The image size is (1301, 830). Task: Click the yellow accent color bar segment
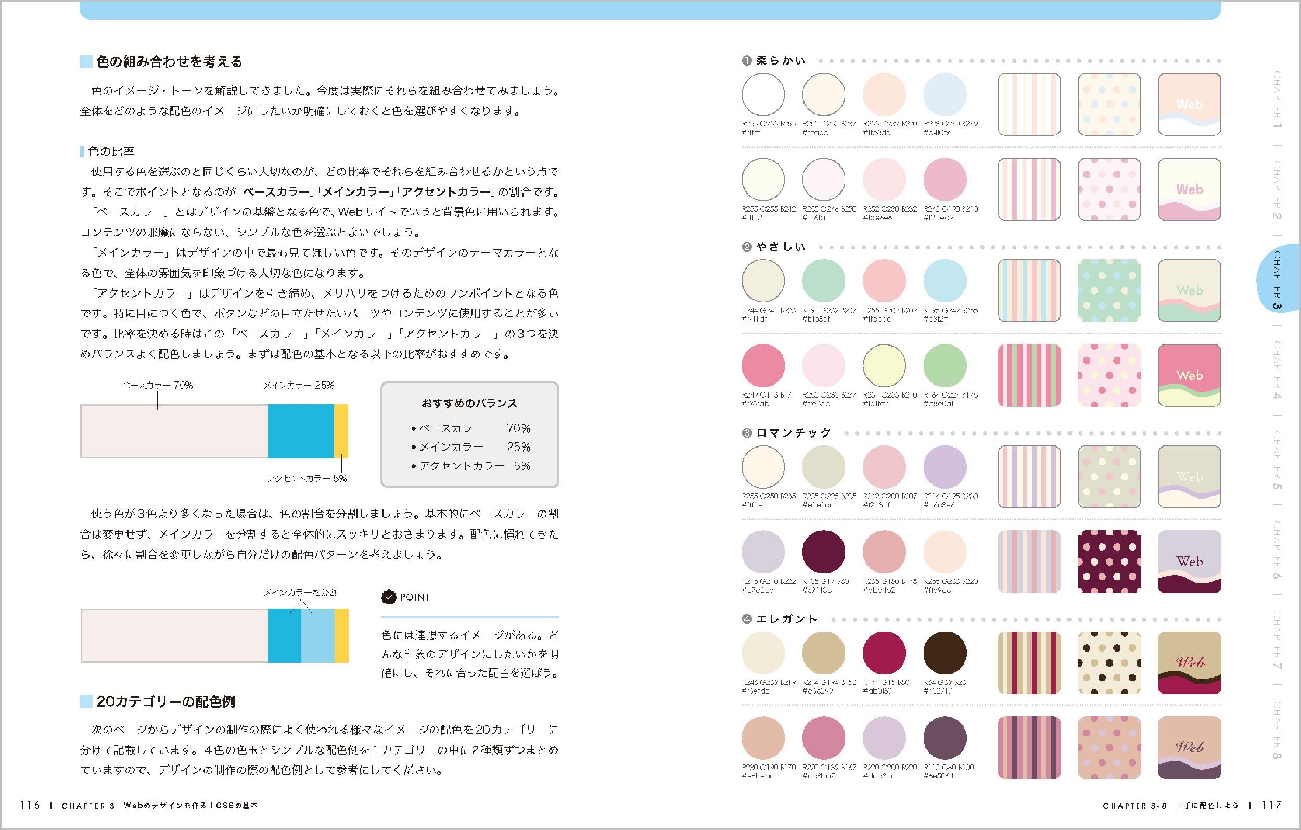(x=341, y=431)
